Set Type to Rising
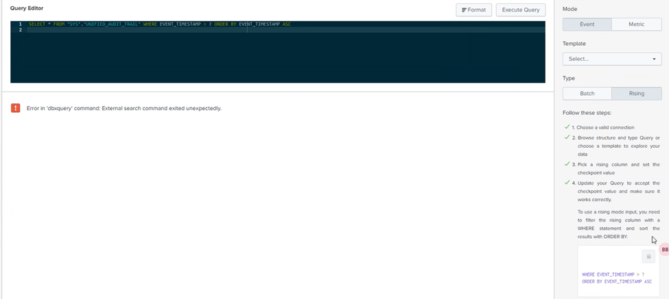The width and height of the screenshot is (669, 299). click(636, 93)
